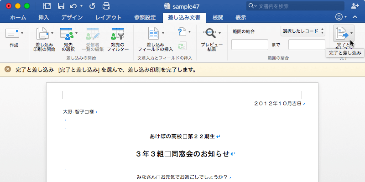Click the date text ２０１２年１０月吉日
The height and width of the screenshot is (182, 365).
tap(278, 104)
